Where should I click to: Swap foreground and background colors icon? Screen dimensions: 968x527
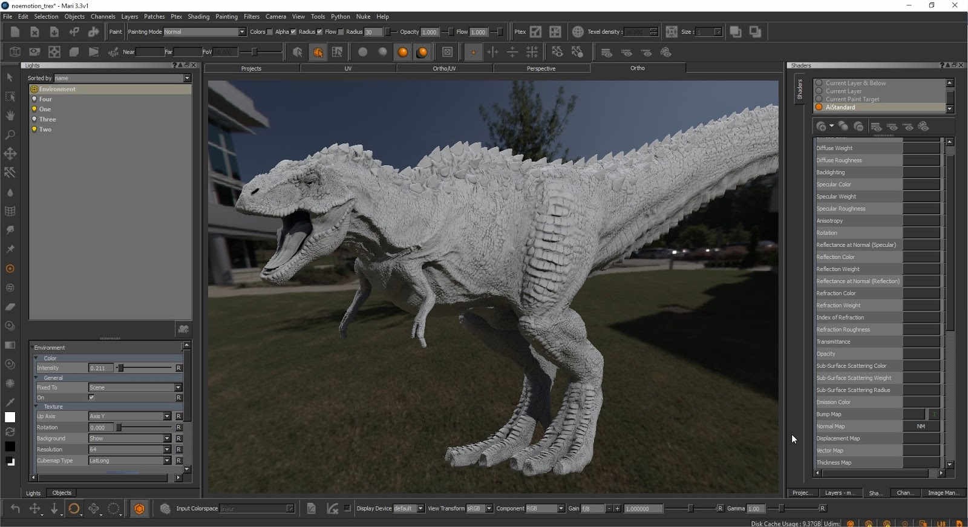coord(10,432)
